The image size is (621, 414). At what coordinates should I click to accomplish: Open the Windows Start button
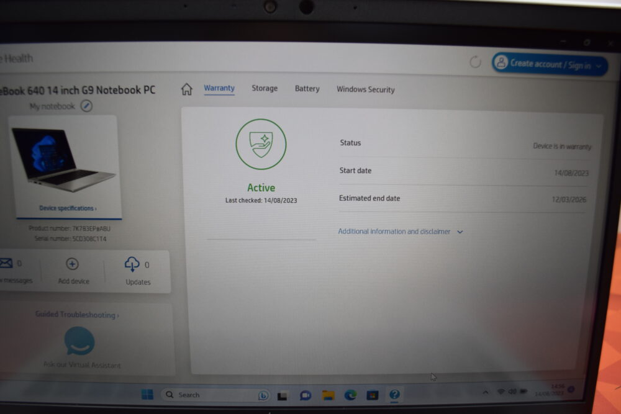(147, 394)
